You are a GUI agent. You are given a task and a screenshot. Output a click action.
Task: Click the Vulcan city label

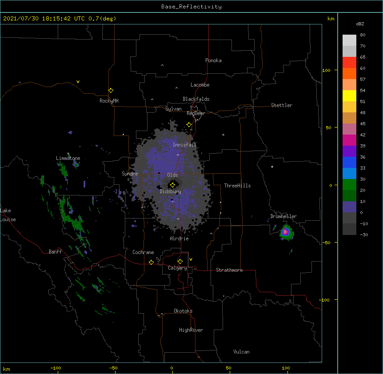[x=241, y=352]
